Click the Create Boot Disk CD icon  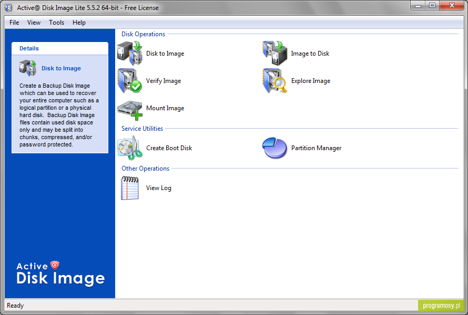(130, 148)
